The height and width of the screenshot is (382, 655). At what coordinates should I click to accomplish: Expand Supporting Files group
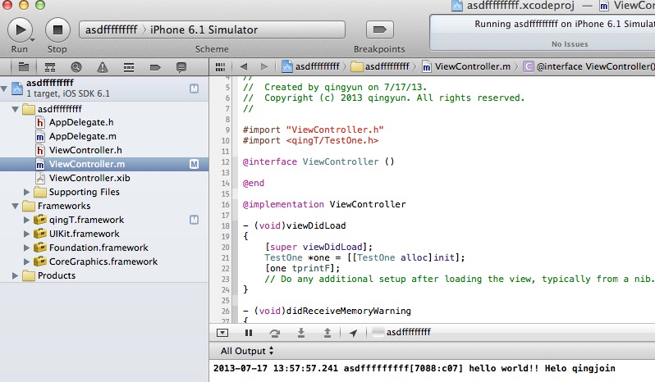[x=26, y=192]
